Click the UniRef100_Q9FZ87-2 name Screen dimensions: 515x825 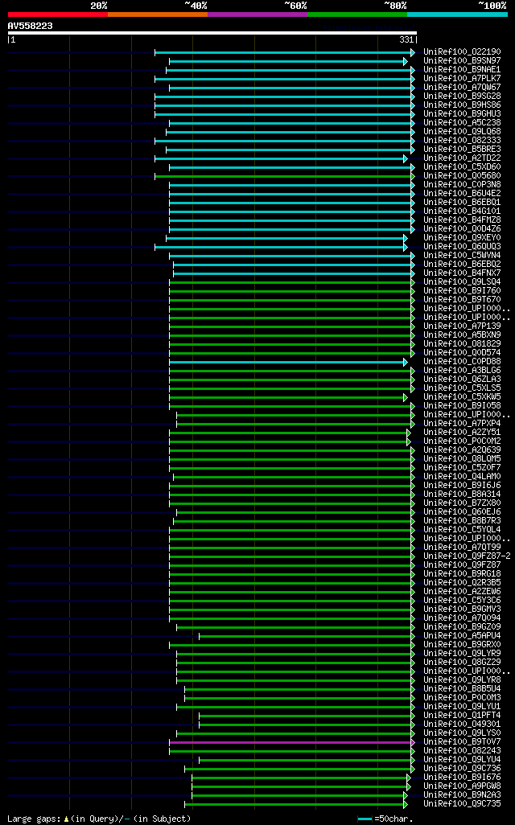pyautogui.click(x=467, y=556)
